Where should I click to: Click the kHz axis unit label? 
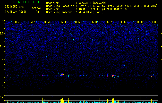coord(2,21)
